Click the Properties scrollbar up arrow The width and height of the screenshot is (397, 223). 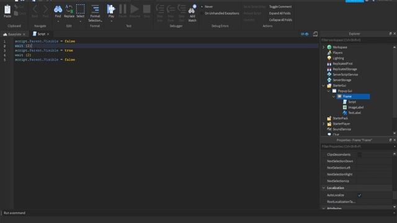[x=395, y=154]
